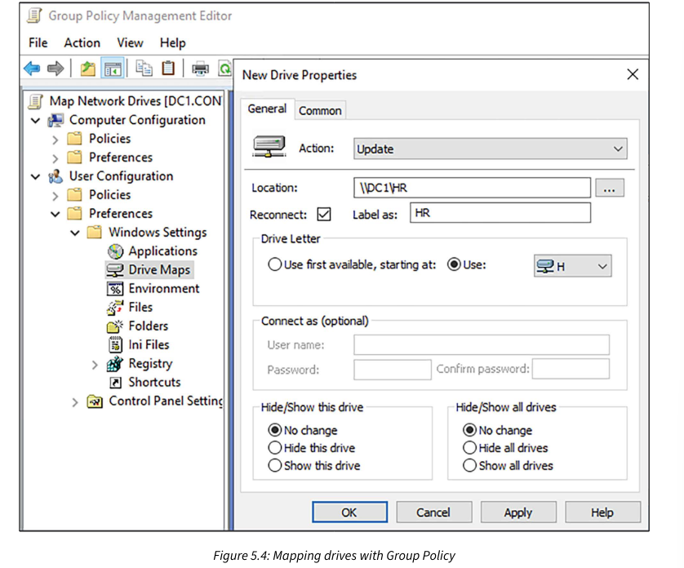Click the Up one level folder icon
684x568 pixels.
click(87, 69)
